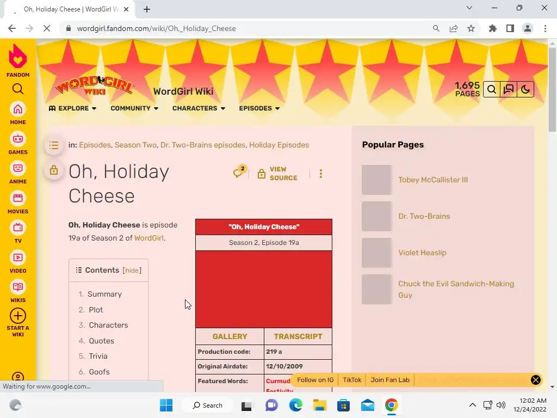The width and height of the screenshot is (557, 418).
Task: Open the Dr. Two-Brains episodes category
Action: coord(202,145)
